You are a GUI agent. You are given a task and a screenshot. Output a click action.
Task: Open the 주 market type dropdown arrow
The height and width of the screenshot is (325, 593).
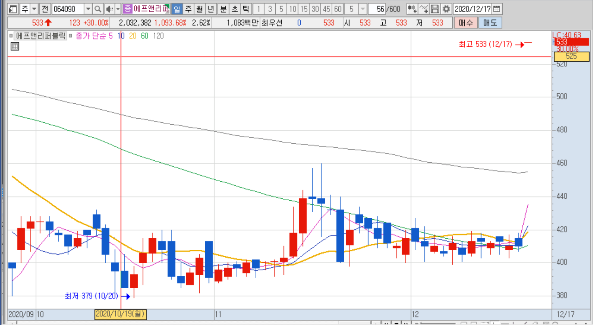(34, 9)
